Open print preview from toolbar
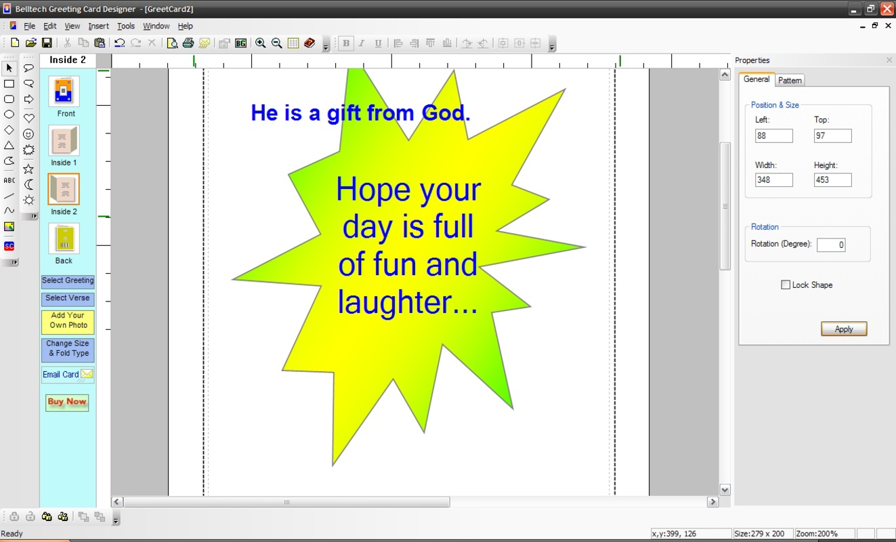896x542 pixels. 172,43
